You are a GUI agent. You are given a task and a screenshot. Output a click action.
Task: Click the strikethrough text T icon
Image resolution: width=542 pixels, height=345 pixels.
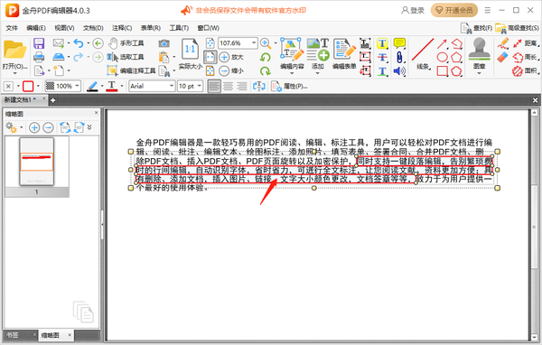[382, 57]
